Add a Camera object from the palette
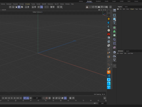The width and height of the screenshot is (142, 107). tap(114, 56)
